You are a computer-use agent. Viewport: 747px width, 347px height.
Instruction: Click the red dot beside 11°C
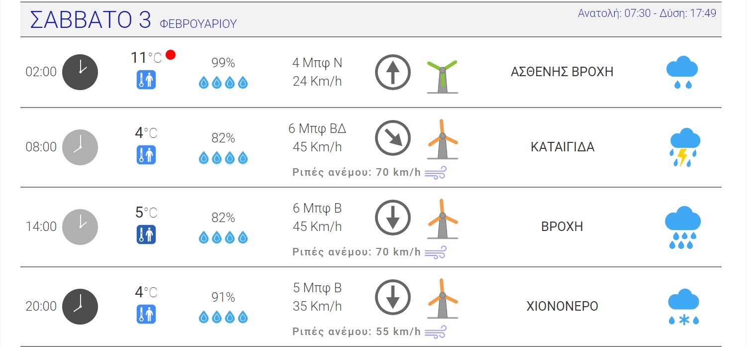coord(171,55)
